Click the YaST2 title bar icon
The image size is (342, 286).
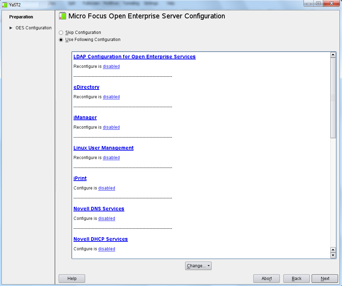tap(5, 5)
